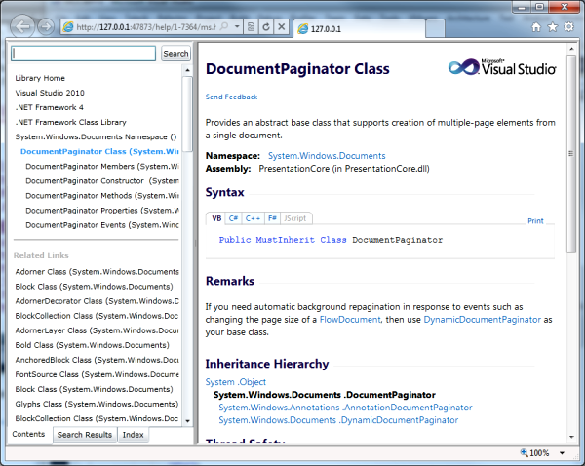The width and height of the screenshot is (585, 466).
Task: Switch to the Index tab
Action: (134, 435)
